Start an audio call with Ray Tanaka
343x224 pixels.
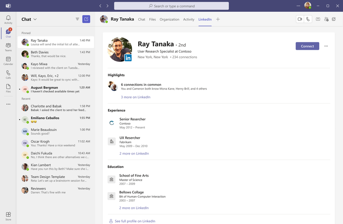pos(308,19)
